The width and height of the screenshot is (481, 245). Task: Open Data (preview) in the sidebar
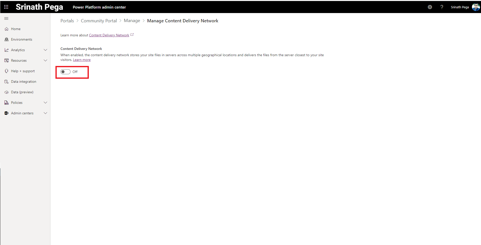click(x=22, y=92)
